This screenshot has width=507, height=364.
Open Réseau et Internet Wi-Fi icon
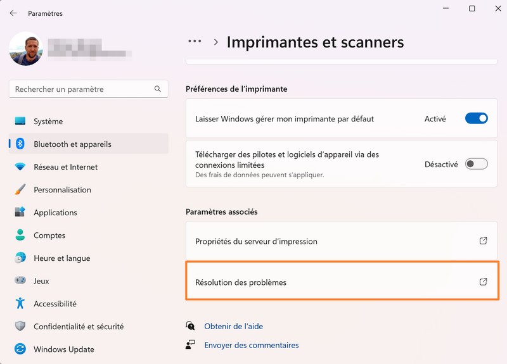click(x=20, y=167)
